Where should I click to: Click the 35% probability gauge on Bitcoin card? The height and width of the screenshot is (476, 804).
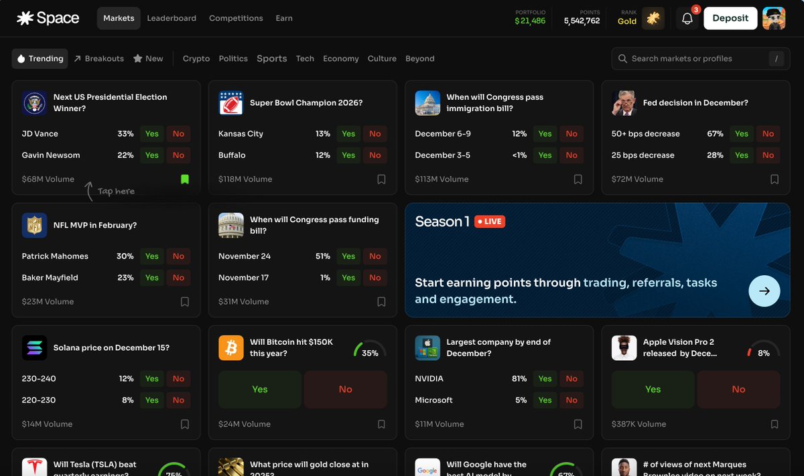pyautogui.click(x=370, y=349)
